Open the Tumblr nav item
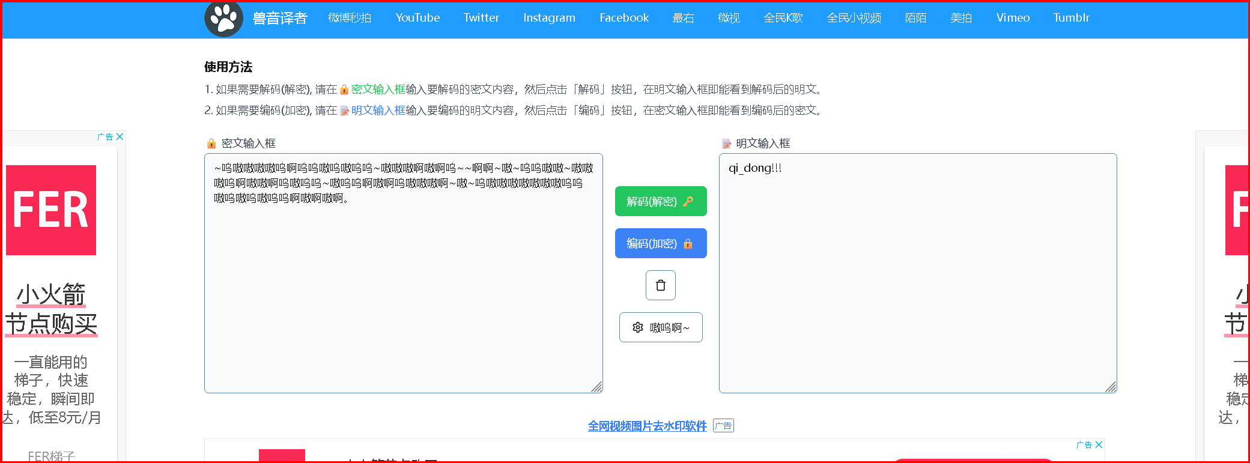The image size is (1250, 463). (1071, 18)
